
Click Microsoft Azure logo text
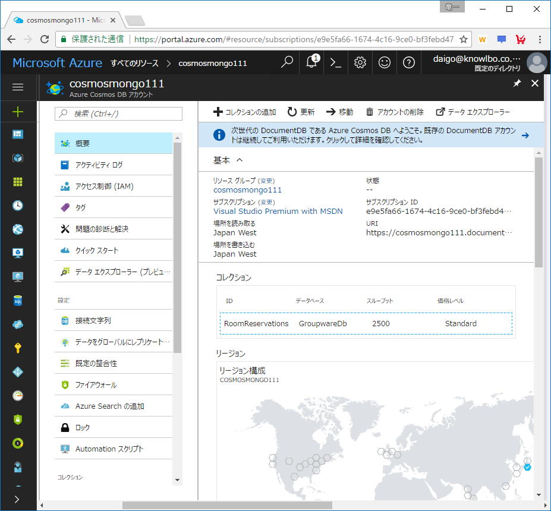click(x=57, y=63)
